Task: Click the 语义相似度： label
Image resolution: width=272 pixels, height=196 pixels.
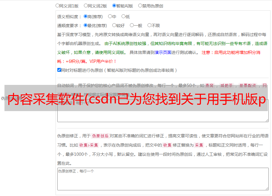Action: click(69, 17)
